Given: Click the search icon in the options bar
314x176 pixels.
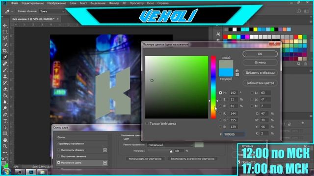Looking at the screenshot, I should [x=299, y=11].
